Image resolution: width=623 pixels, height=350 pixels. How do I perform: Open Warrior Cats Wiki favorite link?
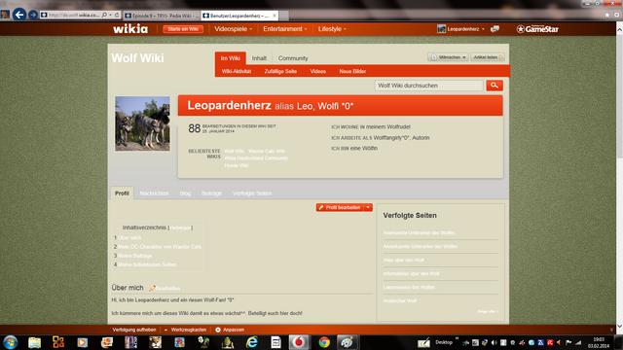(267, 152)
